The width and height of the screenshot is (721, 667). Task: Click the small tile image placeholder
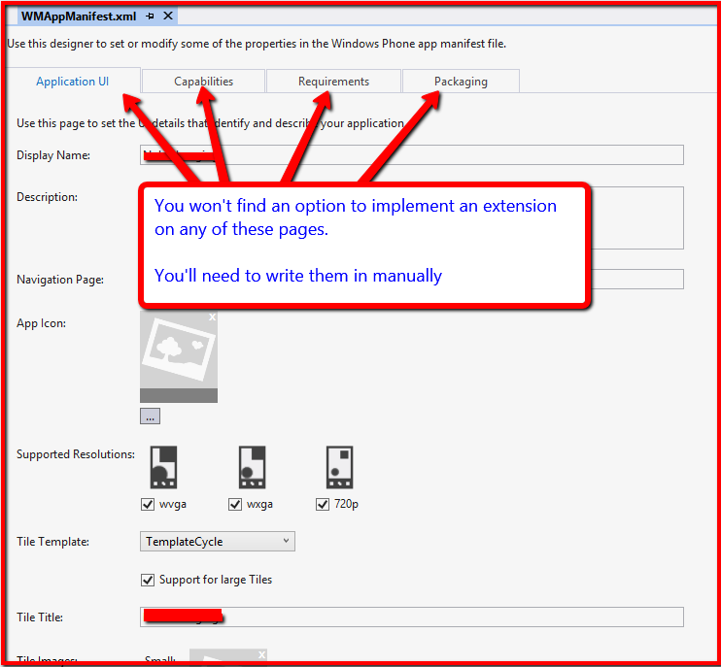[227, 657]
